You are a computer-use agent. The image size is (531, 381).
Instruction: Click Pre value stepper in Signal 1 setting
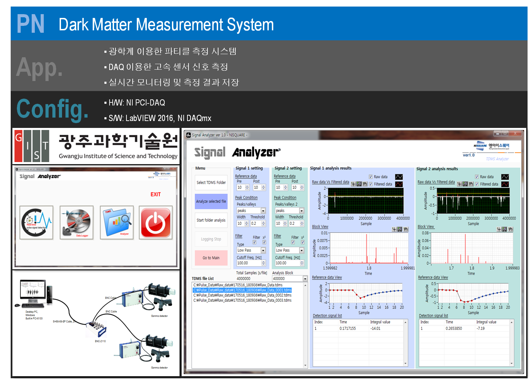(x=247, y=188)
